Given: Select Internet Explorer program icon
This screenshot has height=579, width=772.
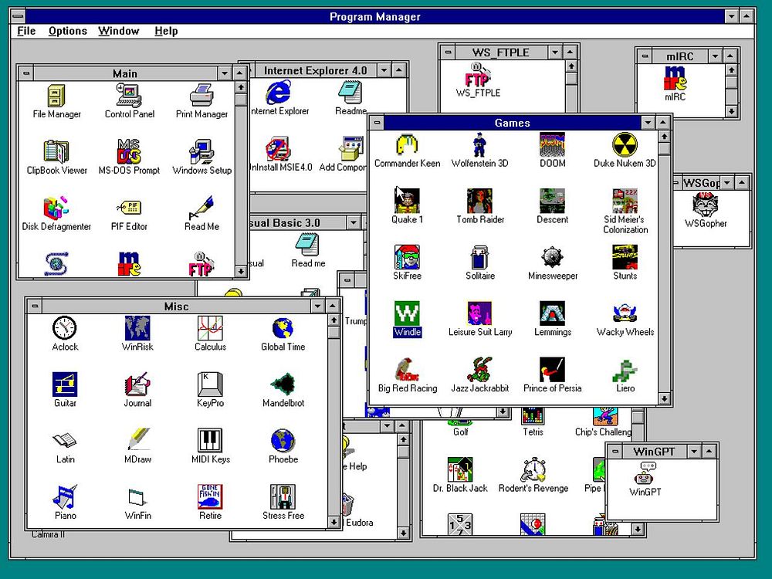Looking at the screenshot, I should [x=279, y=93].
